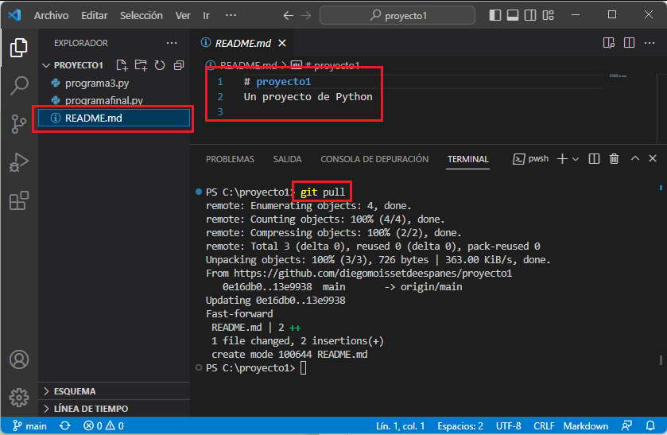Show hidden menus via title bar ellipsis
The height and width of the screenshot is (435, 667).
[231, 15]
